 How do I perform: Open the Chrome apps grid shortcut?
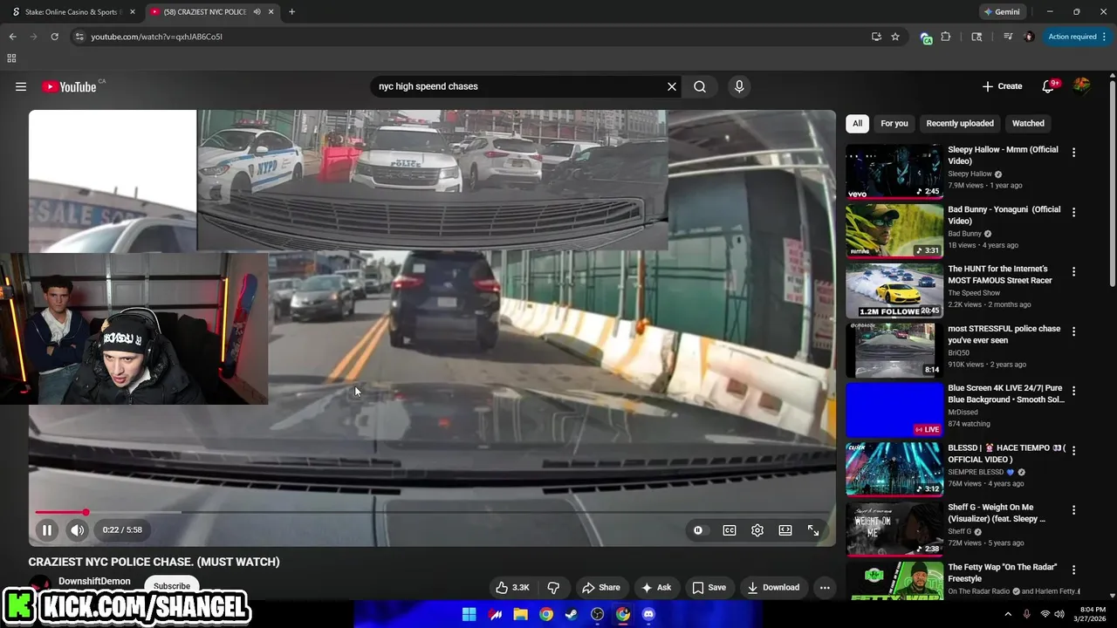point(11,58)
